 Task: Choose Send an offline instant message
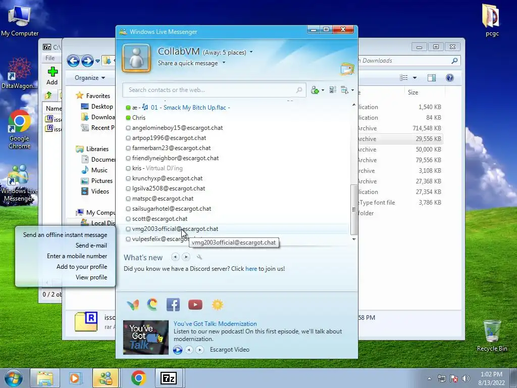[65, 235]
